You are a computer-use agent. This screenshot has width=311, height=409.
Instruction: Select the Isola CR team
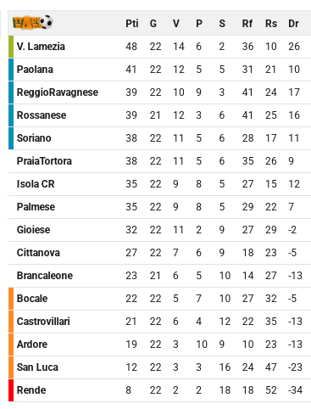[x=36, y=184]
